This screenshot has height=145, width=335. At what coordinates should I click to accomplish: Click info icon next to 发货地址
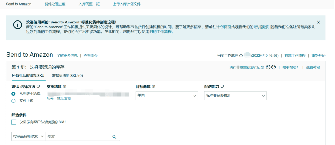pos(65,86)
